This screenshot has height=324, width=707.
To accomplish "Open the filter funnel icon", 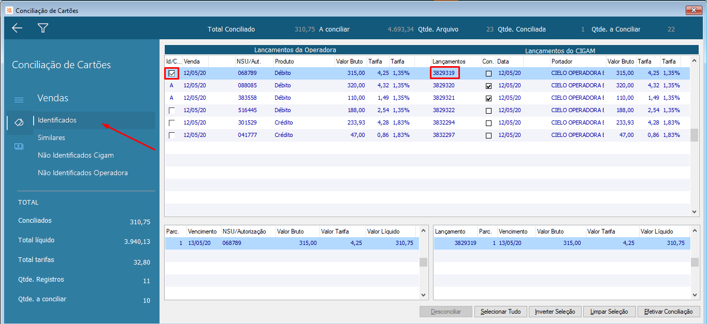I will [43, 28].
